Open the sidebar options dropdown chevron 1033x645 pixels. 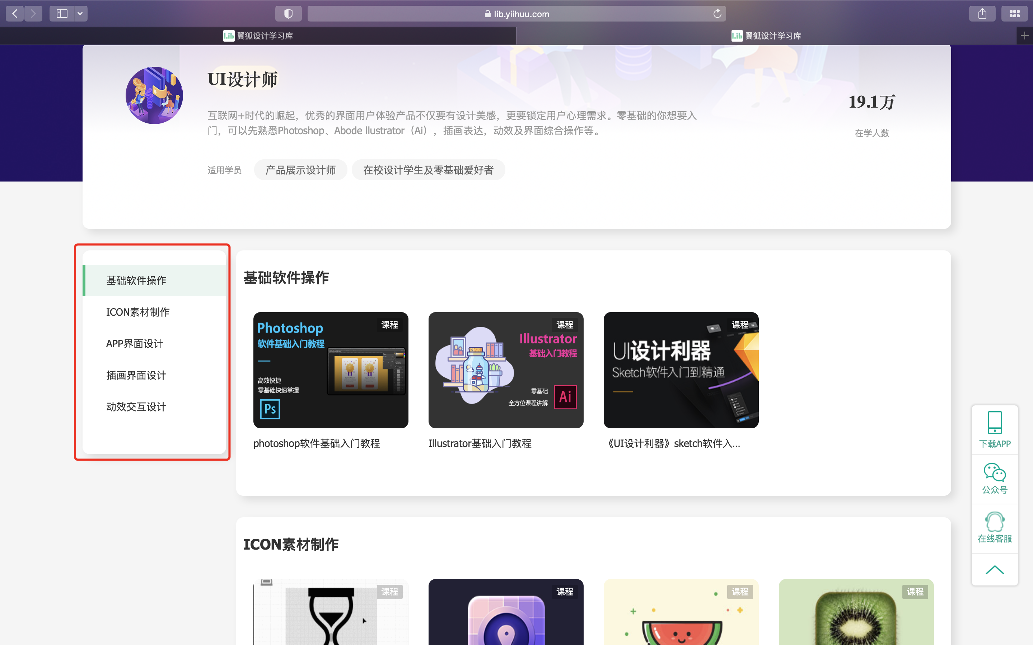pos(80,14)
